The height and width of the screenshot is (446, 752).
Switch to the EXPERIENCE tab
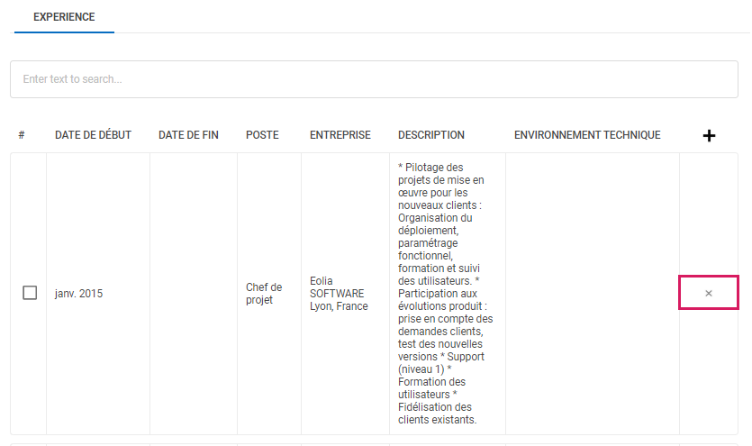coord(64,17)
